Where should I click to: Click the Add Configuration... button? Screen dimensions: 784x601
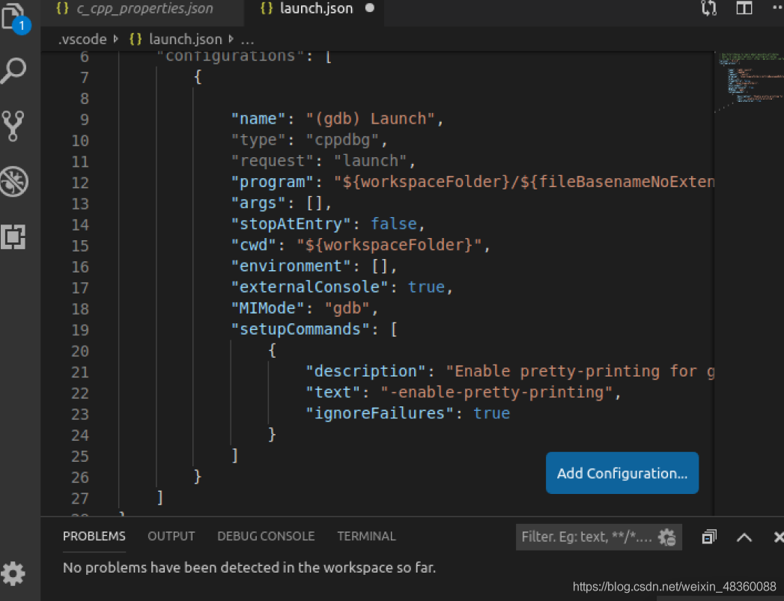click(622, 473)
